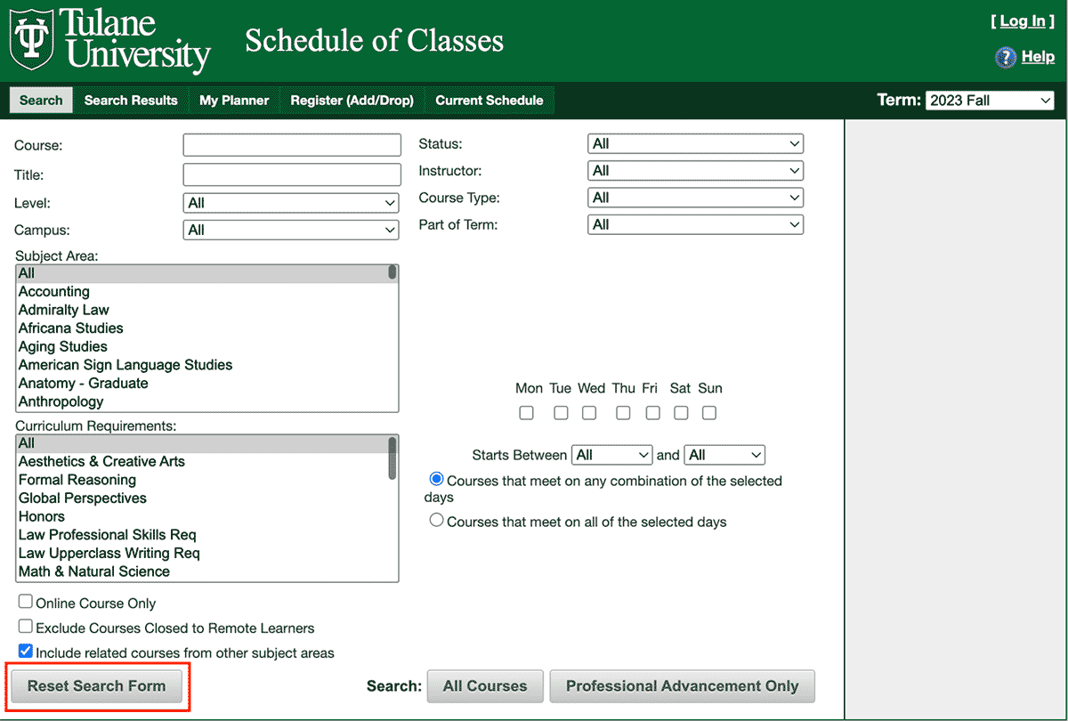Expand the Campus dropdown
Screen dimensions: 1068x721
pyautogui.click(x=291, y=230)
